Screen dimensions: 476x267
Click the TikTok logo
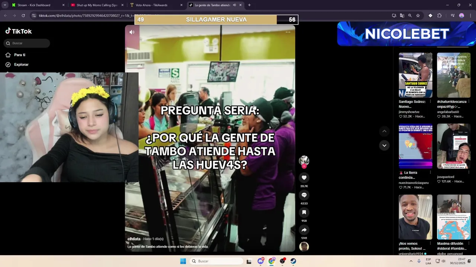coord(19,31)
